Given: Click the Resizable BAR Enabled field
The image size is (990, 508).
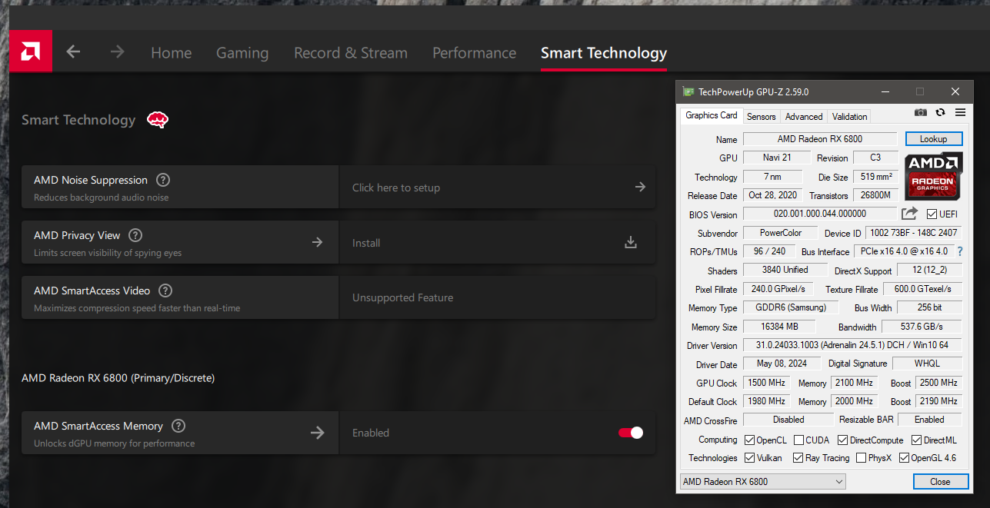Looking at the screenshot, I should (929, 420).
